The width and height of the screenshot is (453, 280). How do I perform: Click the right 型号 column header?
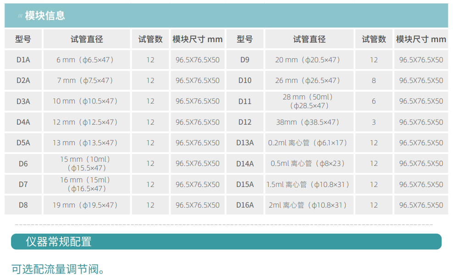(245, 39)
